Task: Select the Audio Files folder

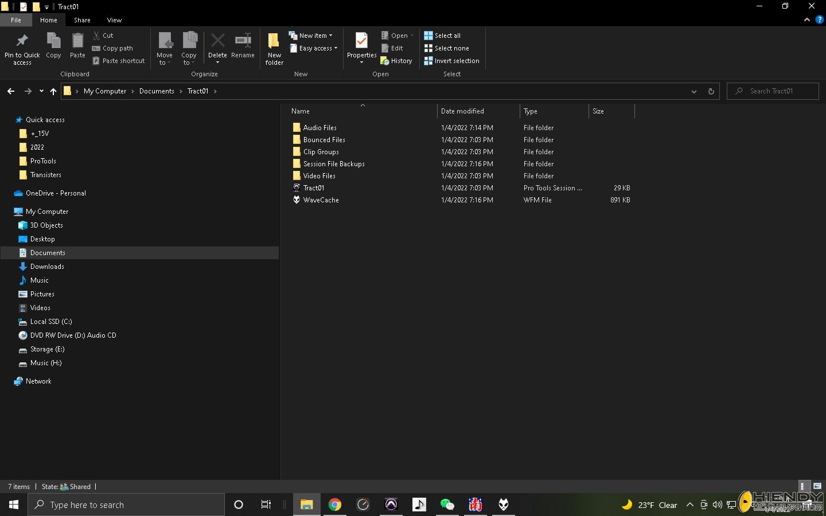Action: [320, 127]
